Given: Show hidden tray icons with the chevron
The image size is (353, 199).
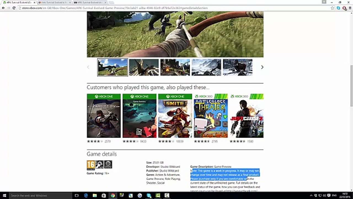Looking at the screenshot, I should point(311,195).
